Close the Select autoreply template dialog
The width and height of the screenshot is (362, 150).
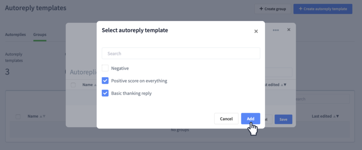[x=256, y=31]
